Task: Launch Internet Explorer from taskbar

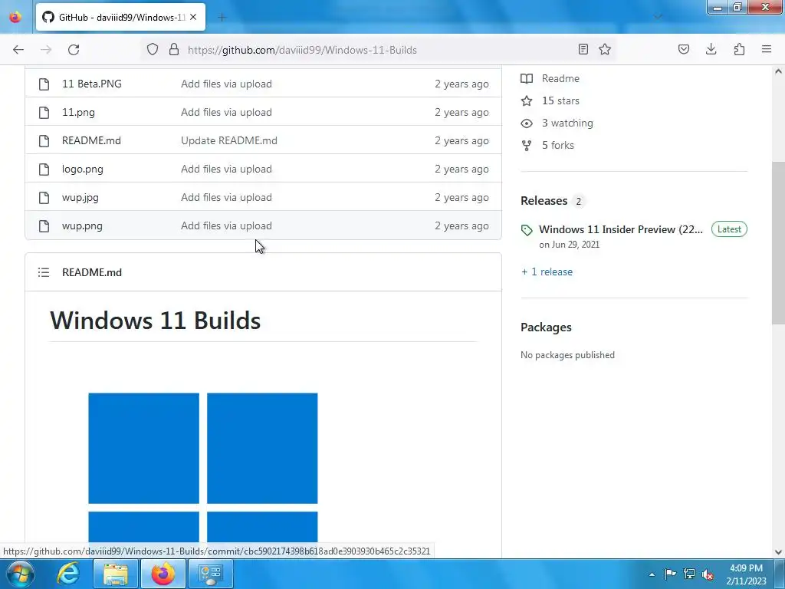Action: tap(68, 574)
